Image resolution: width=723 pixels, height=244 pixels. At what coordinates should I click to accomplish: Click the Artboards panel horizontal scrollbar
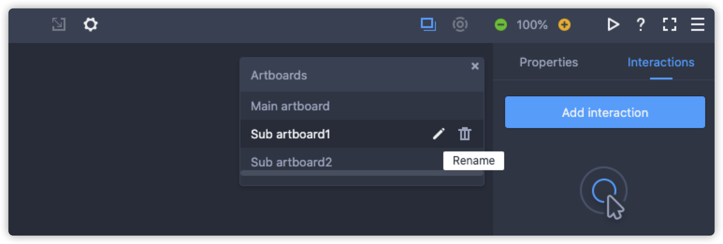(x=362, y=173)
